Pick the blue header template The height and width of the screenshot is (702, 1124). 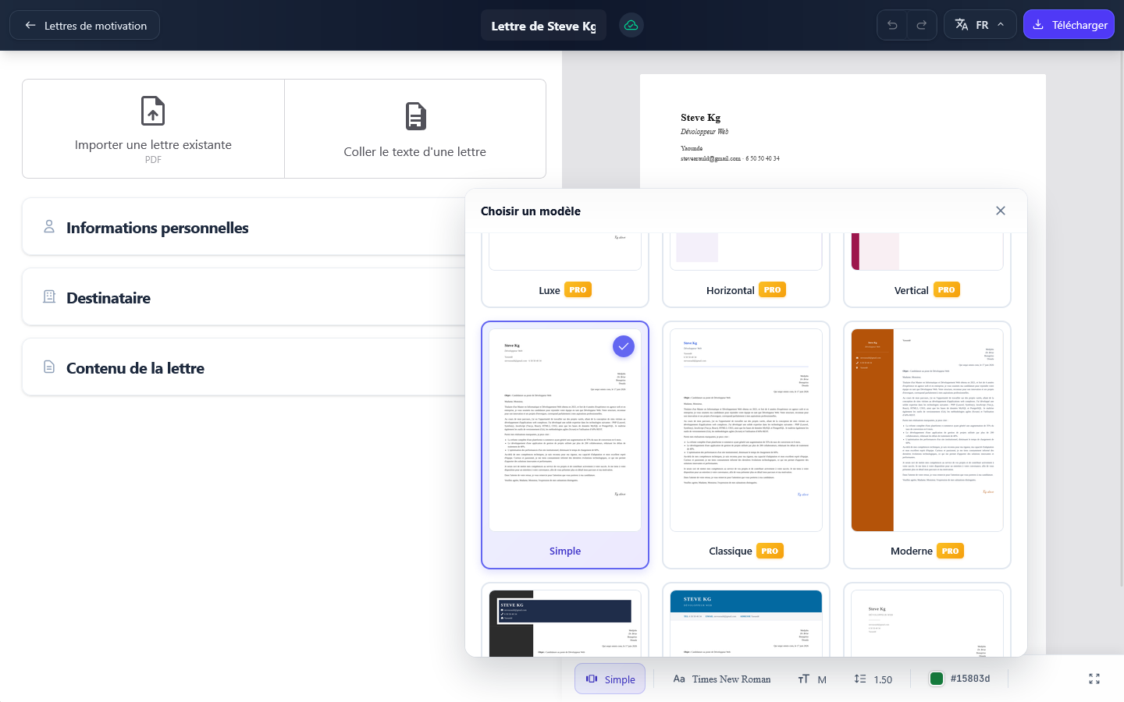(746, 620)
